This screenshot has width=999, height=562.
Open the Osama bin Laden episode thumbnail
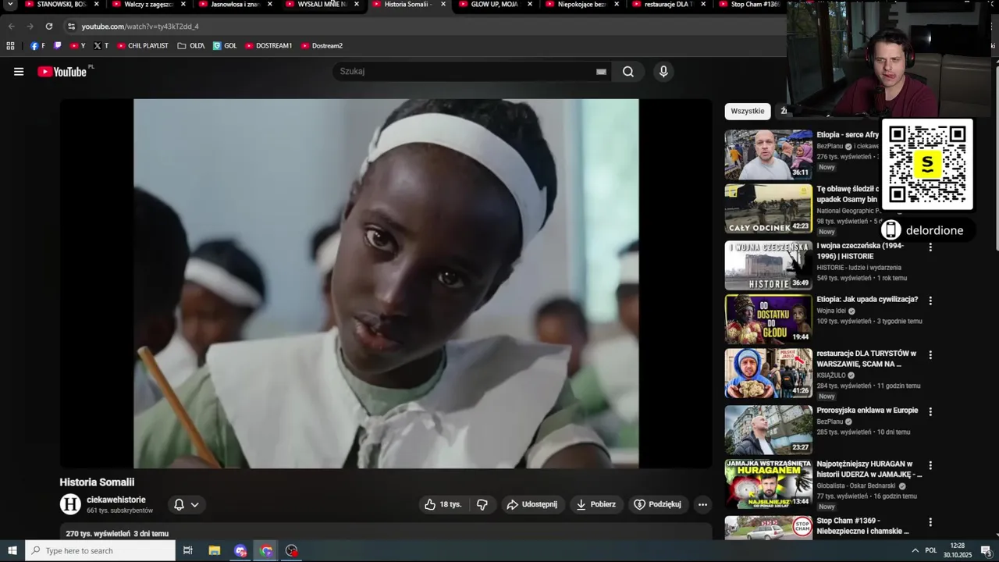point(769,208)
